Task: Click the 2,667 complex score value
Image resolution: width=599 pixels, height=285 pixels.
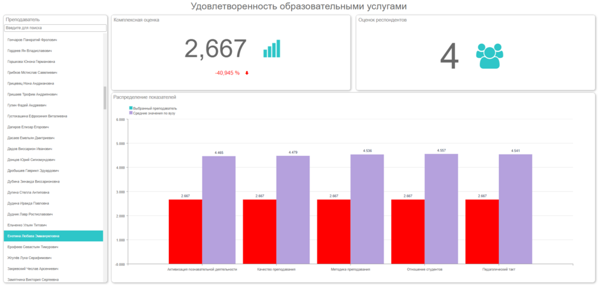Action: 215,50
